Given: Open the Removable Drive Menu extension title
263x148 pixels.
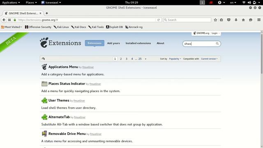Looking at the screenshot, I should click(x=67, y=134).
